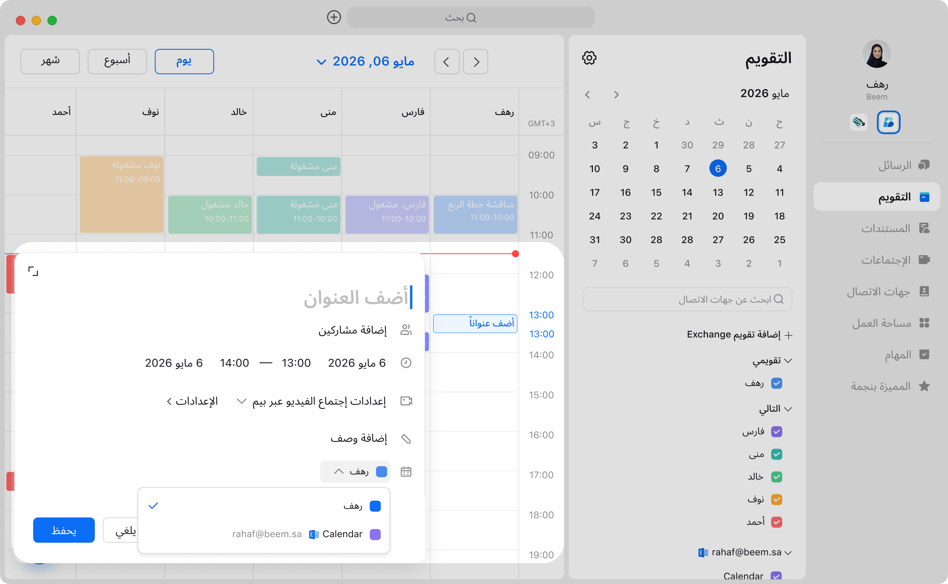
Task: Click إضافة وصف to add a description
Action: (358, 438)
